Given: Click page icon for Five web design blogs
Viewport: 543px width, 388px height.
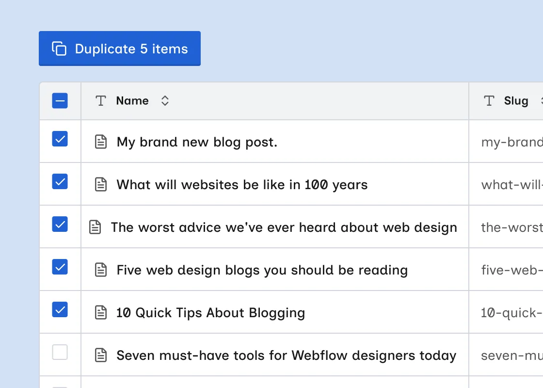Looking at the screenshot, I should click(x=101, y=270).
